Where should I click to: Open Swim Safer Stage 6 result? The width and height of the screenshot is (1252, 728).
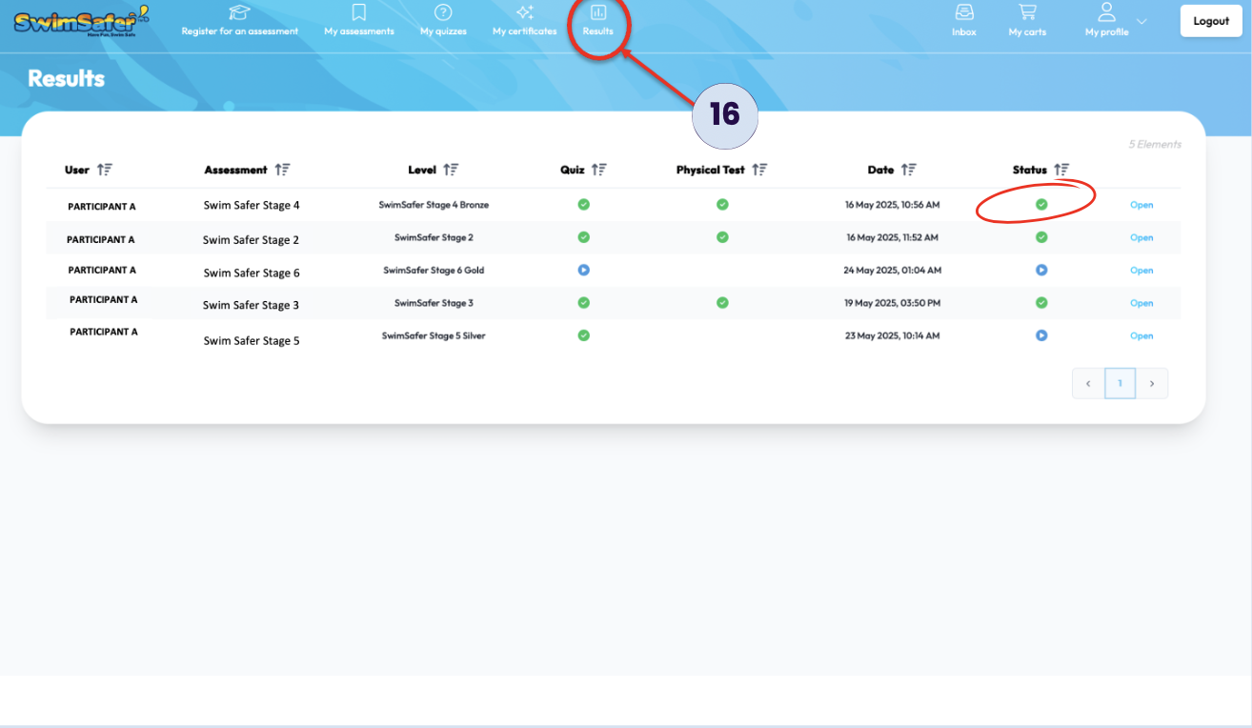[x=1141, y=271]
